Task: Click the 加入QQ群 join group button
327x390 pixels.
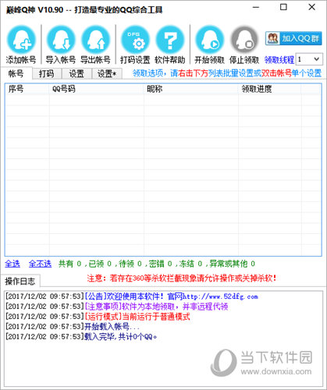Action: (x=293, y=38)
